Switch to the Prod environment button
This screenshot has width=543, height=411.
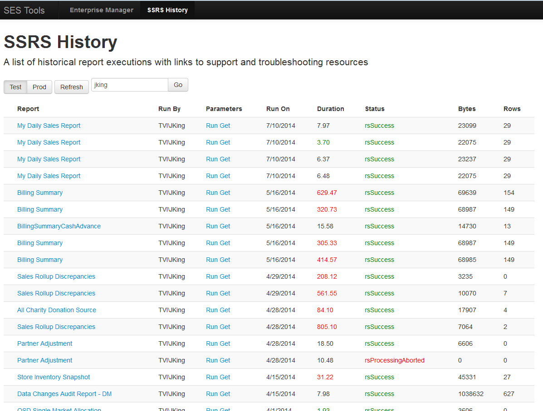39,87
